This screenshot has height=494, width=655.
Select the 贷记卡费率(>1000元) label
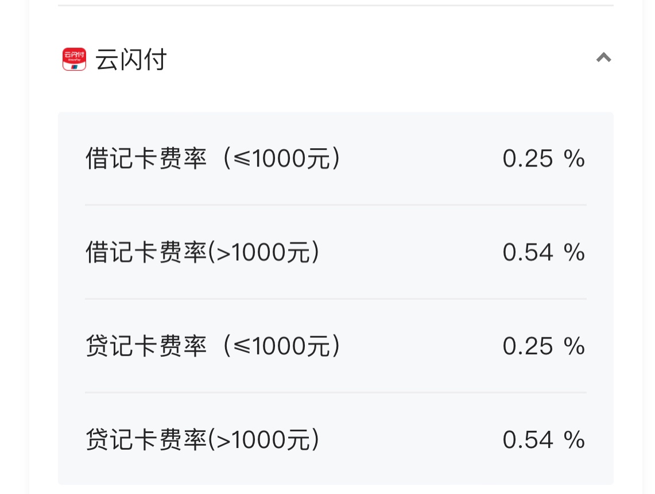click(202, 441)
